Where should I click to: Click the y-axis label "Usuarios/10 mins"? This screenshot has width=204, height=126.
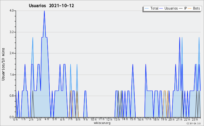point(3,64)
